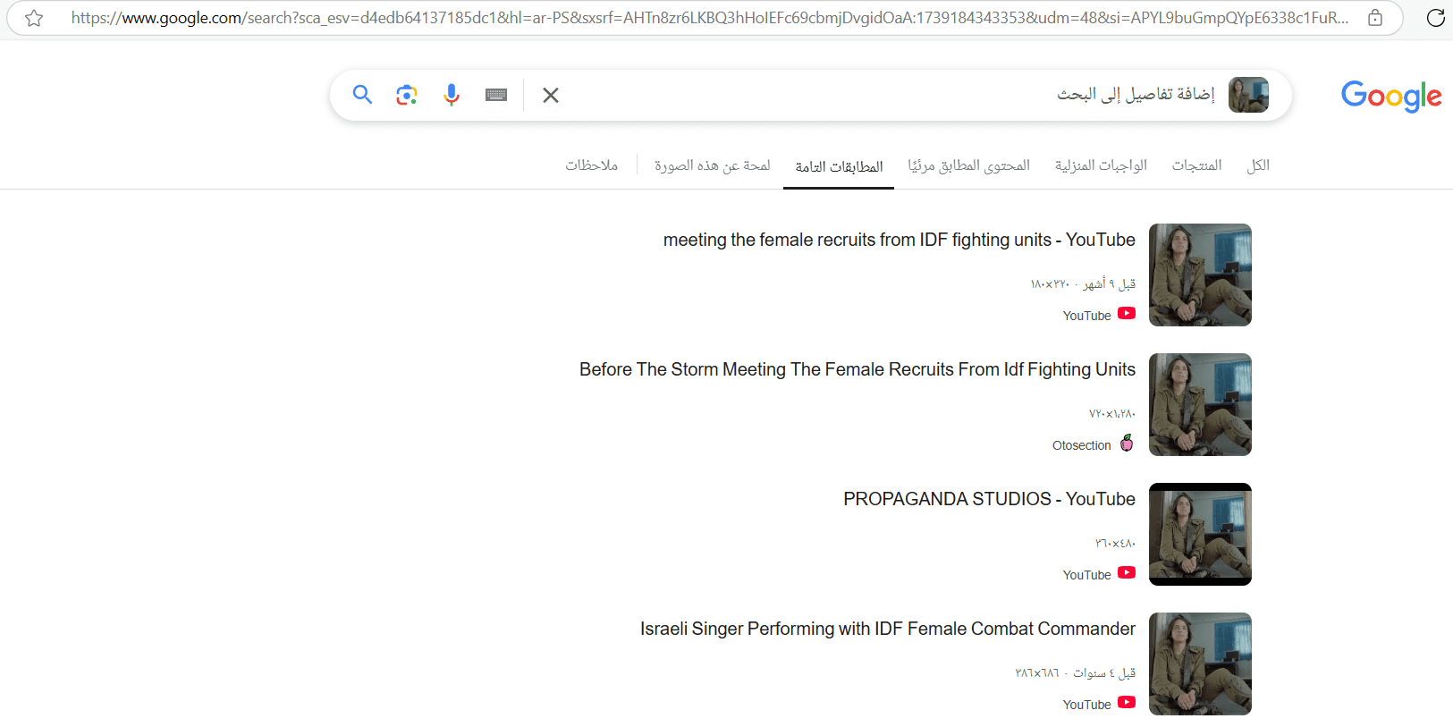This screenshot has width=1453, height=727.
Task: Click the uploaded image thumbnail in search box
Action: click(1248, 95)
